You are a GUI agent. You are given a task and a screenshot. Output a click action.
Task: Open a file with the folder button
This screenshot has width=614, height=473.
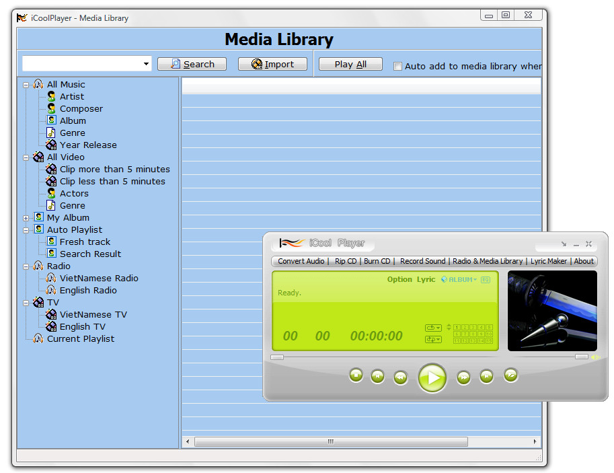[510, 375]
